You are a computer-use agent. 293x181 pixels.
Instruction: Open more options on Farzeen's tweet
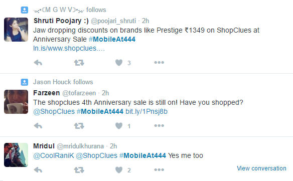click(159, 125)
